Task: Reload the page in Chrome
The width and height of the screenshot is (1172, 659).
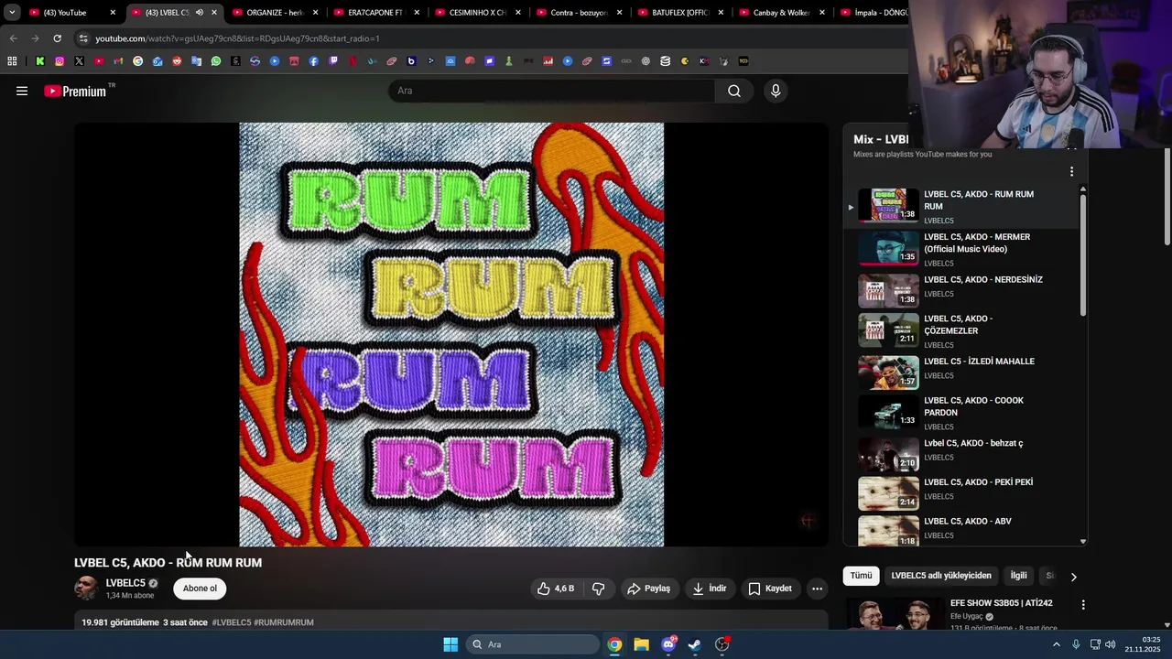Action: click(57, 38)
